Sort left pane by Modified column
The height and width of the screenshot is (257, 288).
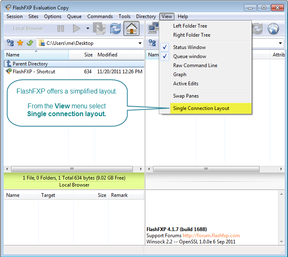coord(120,55)
